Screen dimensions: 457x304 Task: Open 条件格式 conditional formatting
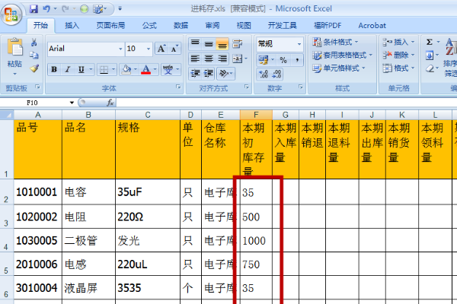click(335, 43)
